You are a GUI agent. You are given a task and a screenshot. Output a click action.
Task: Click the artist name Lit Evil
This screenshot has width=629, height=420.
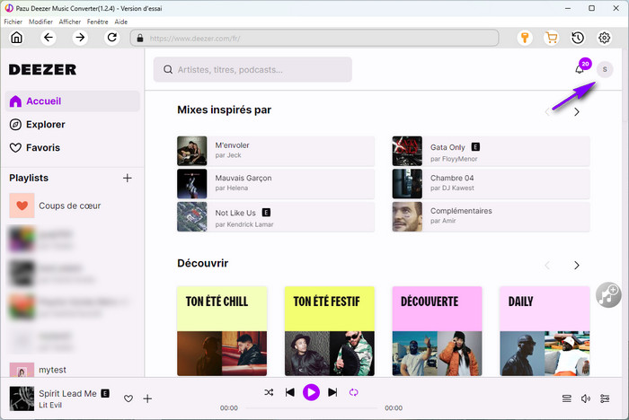[x=50, y=405]
